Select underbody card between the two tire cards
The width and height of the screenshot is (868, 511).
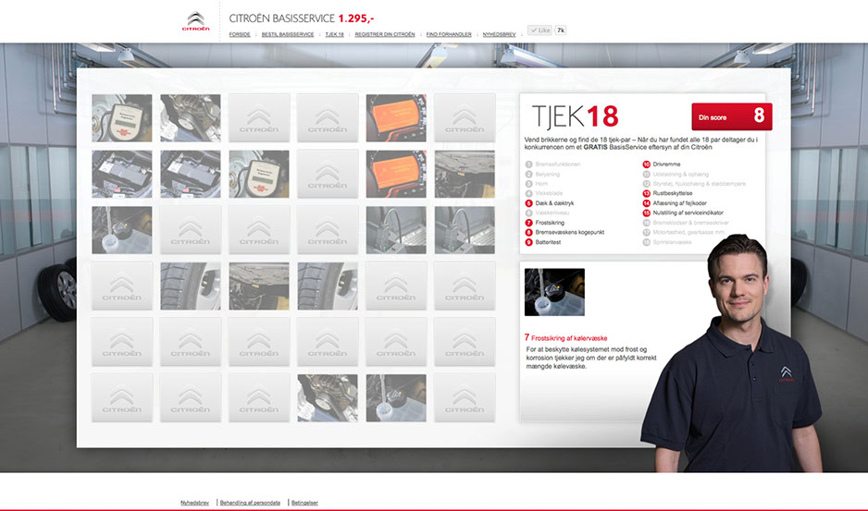tap(259, 286)
